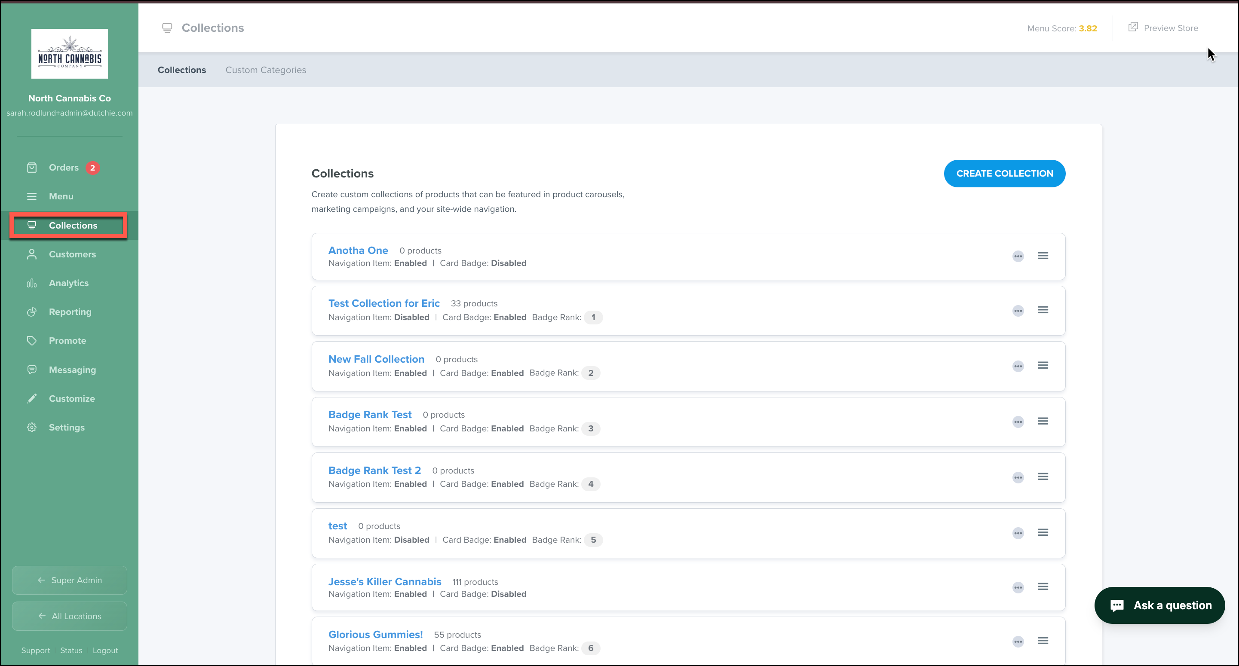Open the Menu section
This screenshot has width=1239, height=666.
(61, 196)
